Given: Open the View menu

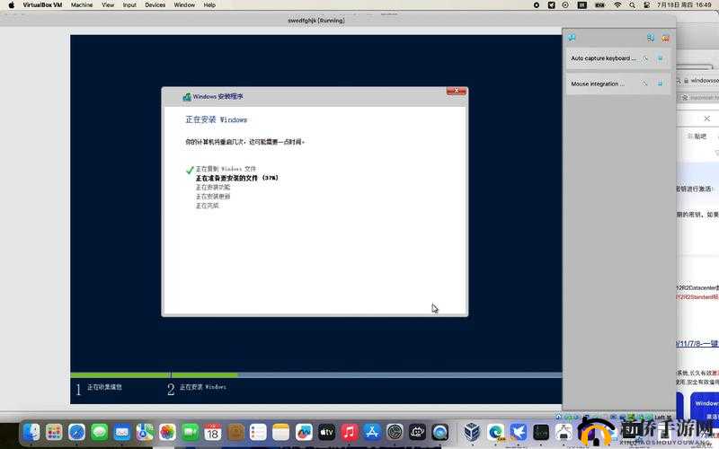Looking at the screenshot, I should (x=108, y=5).
